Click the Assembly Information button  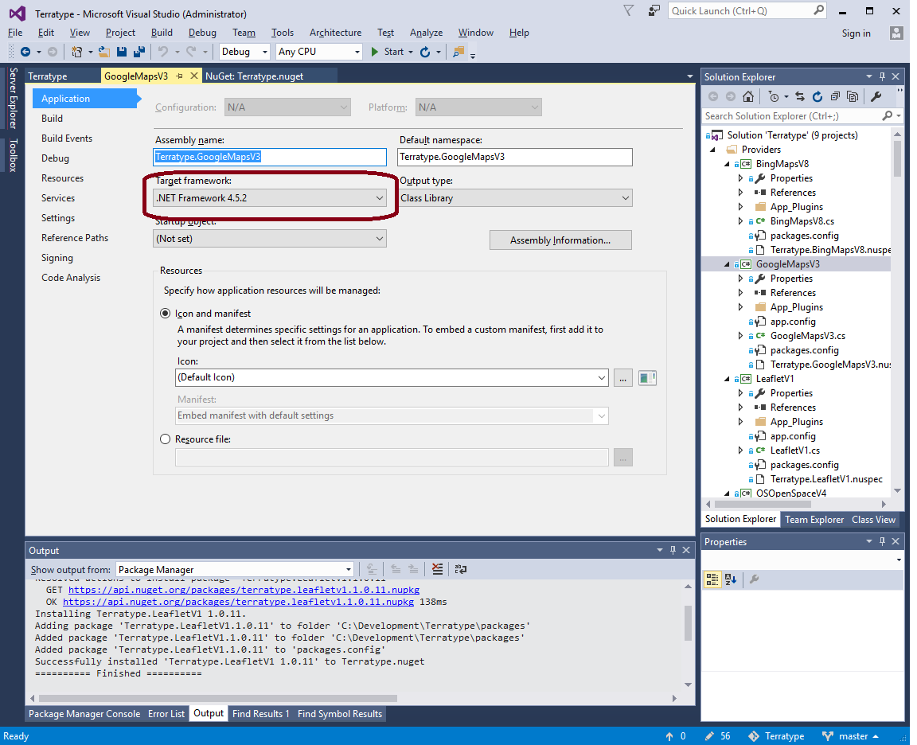(560, 240)
